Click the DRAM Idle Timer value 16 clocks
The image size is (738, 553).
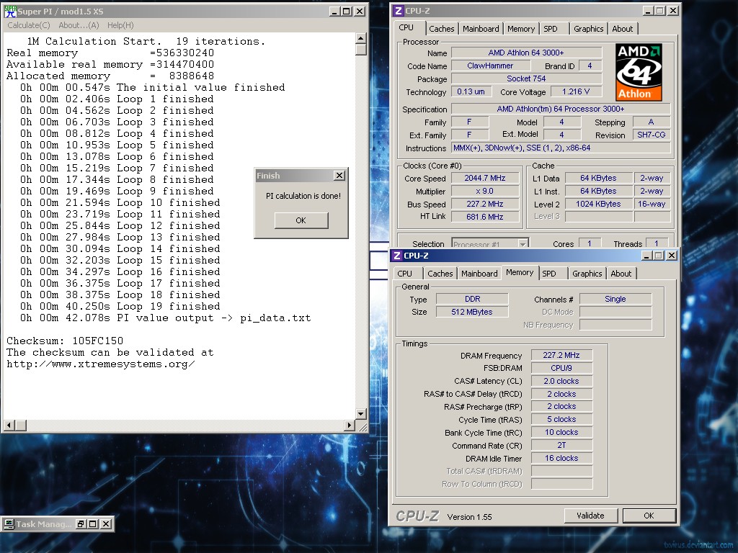pyautogui.click(x=561, y=459)
